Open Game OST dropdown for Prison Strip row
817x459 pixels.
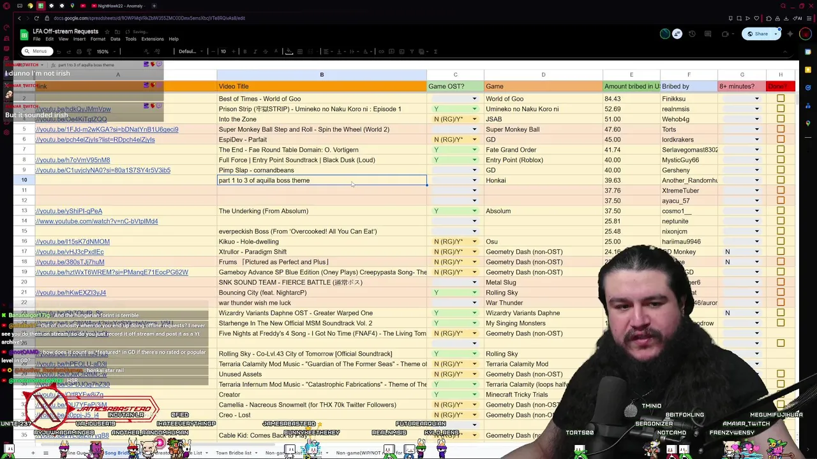click(x=474, y=109)
